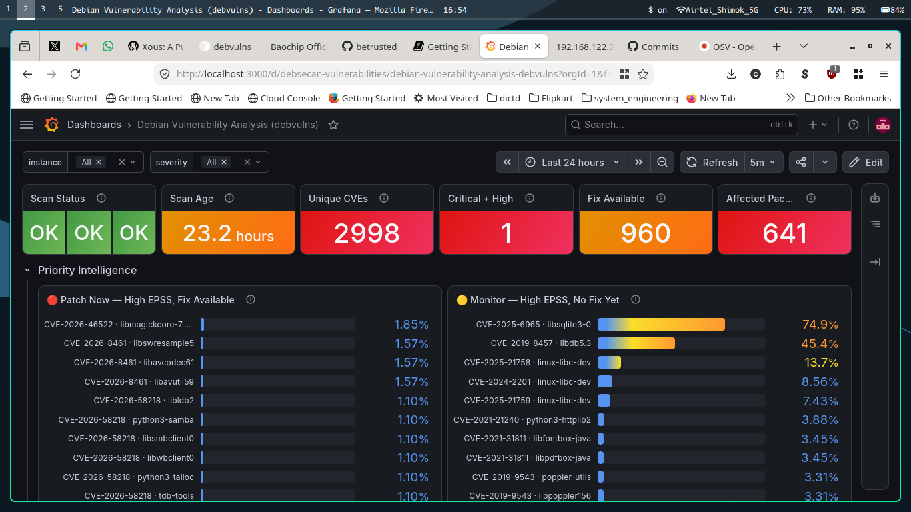Click the export icon in right sidebar
The width and height of the screenshot is (911, 512).
point(875,198)
